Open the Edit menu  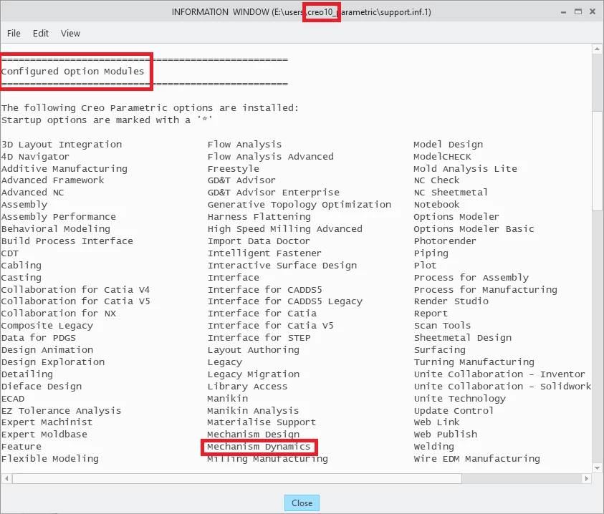(x=40, y=34)
